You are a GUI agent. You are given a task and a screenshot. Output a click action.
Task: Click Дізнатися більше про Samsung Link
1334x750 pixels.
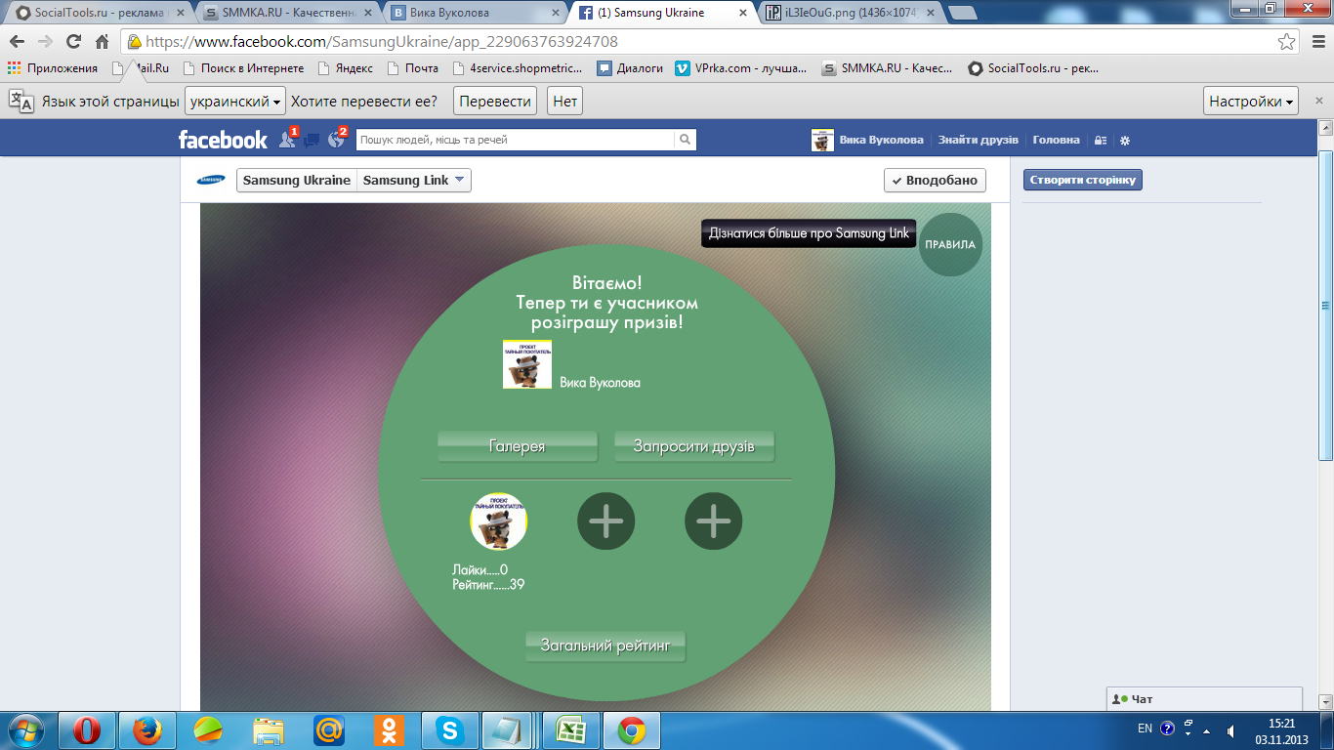point(809,233)
